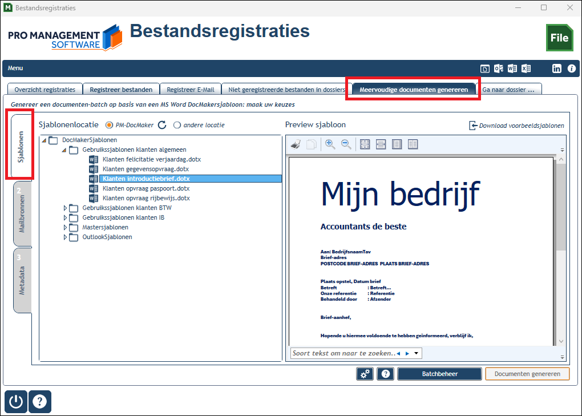Zoom out of the template preview

click(x=346, y=144)
